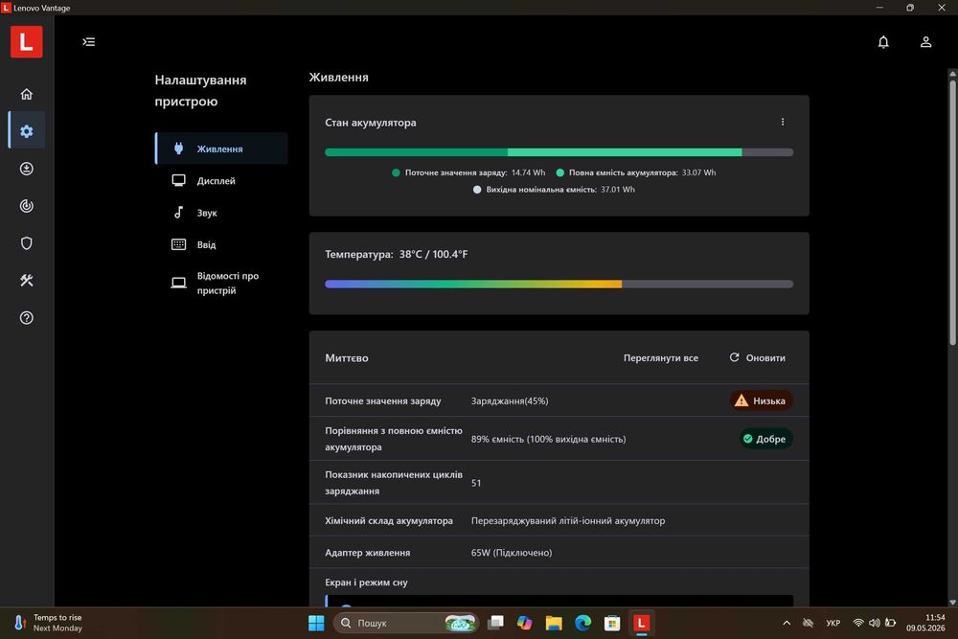Click Поточне значення заряду: 14.74 Wh legend
Screen dimensions: 958x639
coord(468,172)
